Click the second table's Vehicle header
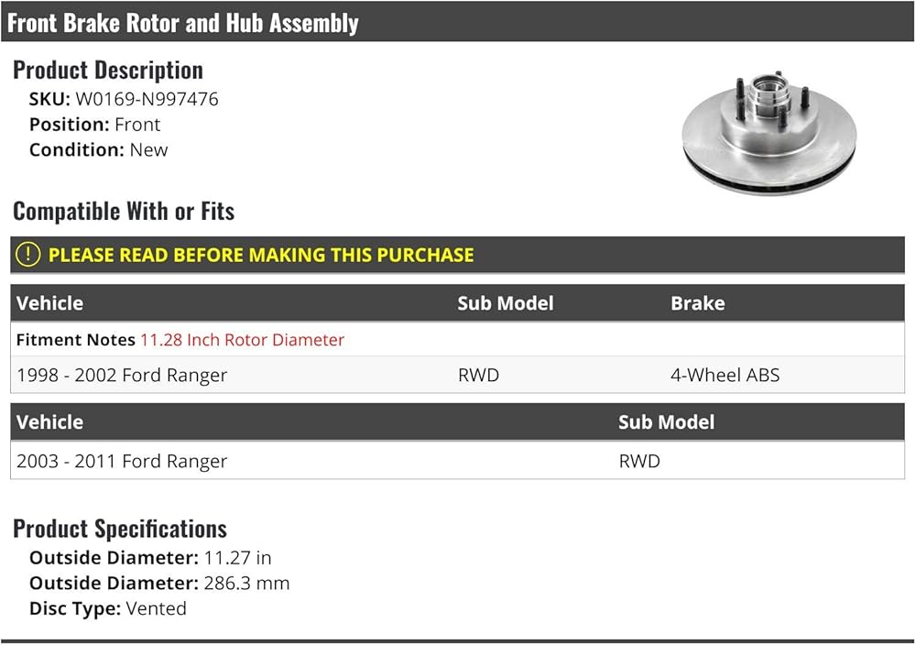916x645 pixels. click(49, 422)
